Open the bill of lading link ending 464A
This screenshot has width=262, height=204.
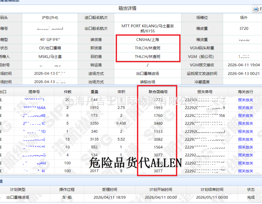(34, 108)
